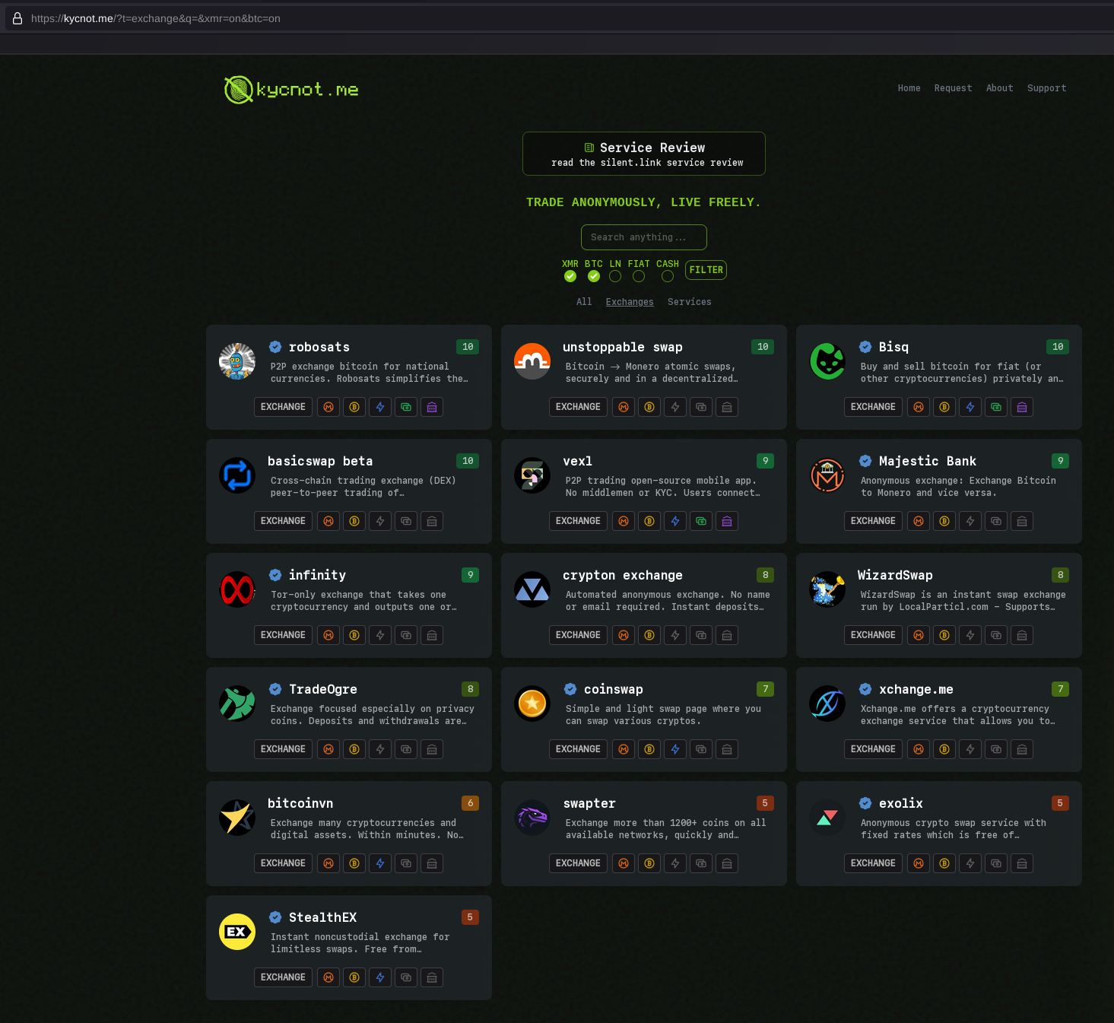Open the Request nav link
The height and width of the screenshot is (1023, 1114).
click(953, 88)
